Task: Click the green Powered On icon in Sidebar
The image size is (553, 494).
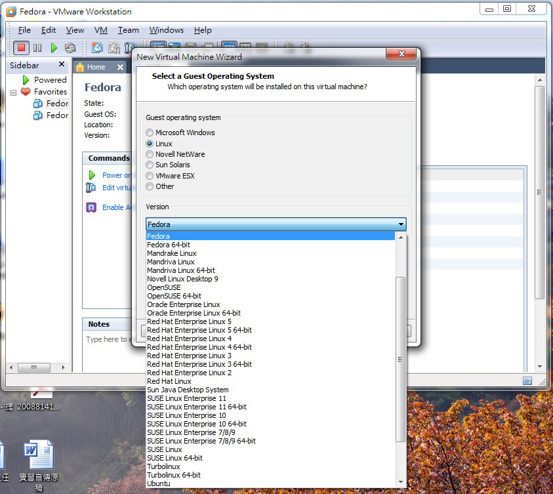Action: (x=26, y=80)
